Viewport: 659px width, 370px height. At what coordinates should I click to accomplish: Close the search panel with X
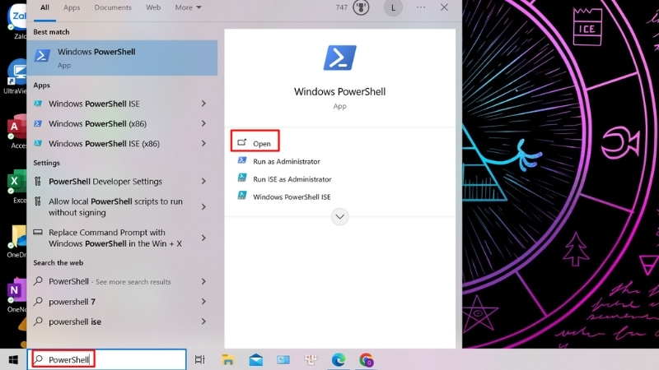tap(444, 7)
